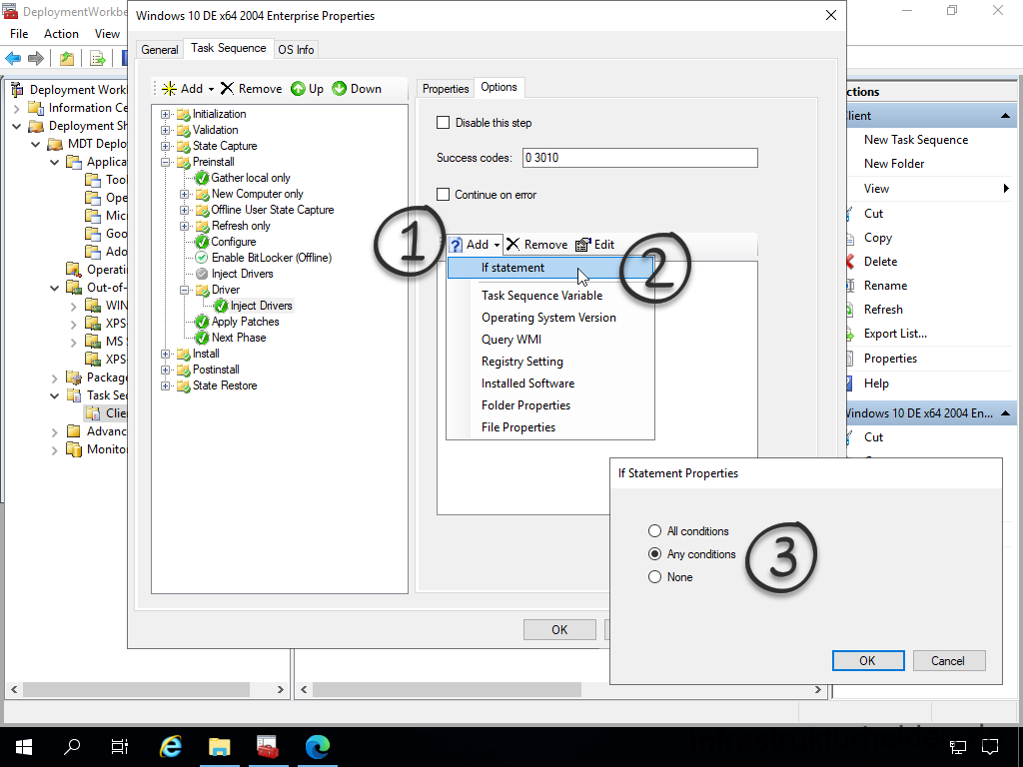
Task: Expand the State Restore group
Action: pos(165,385)
